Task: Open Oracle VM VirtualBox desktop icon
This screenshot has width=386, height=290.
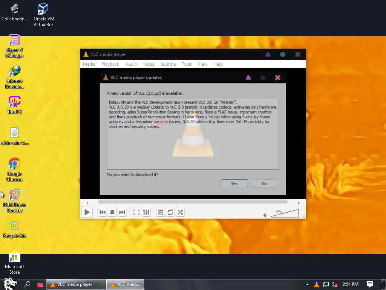Action: tap(44, 15)
